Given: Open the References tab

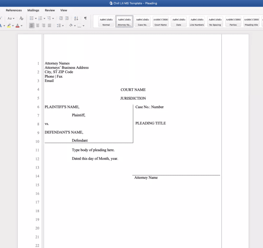Looking at the screenshot, I should [14, 10].
